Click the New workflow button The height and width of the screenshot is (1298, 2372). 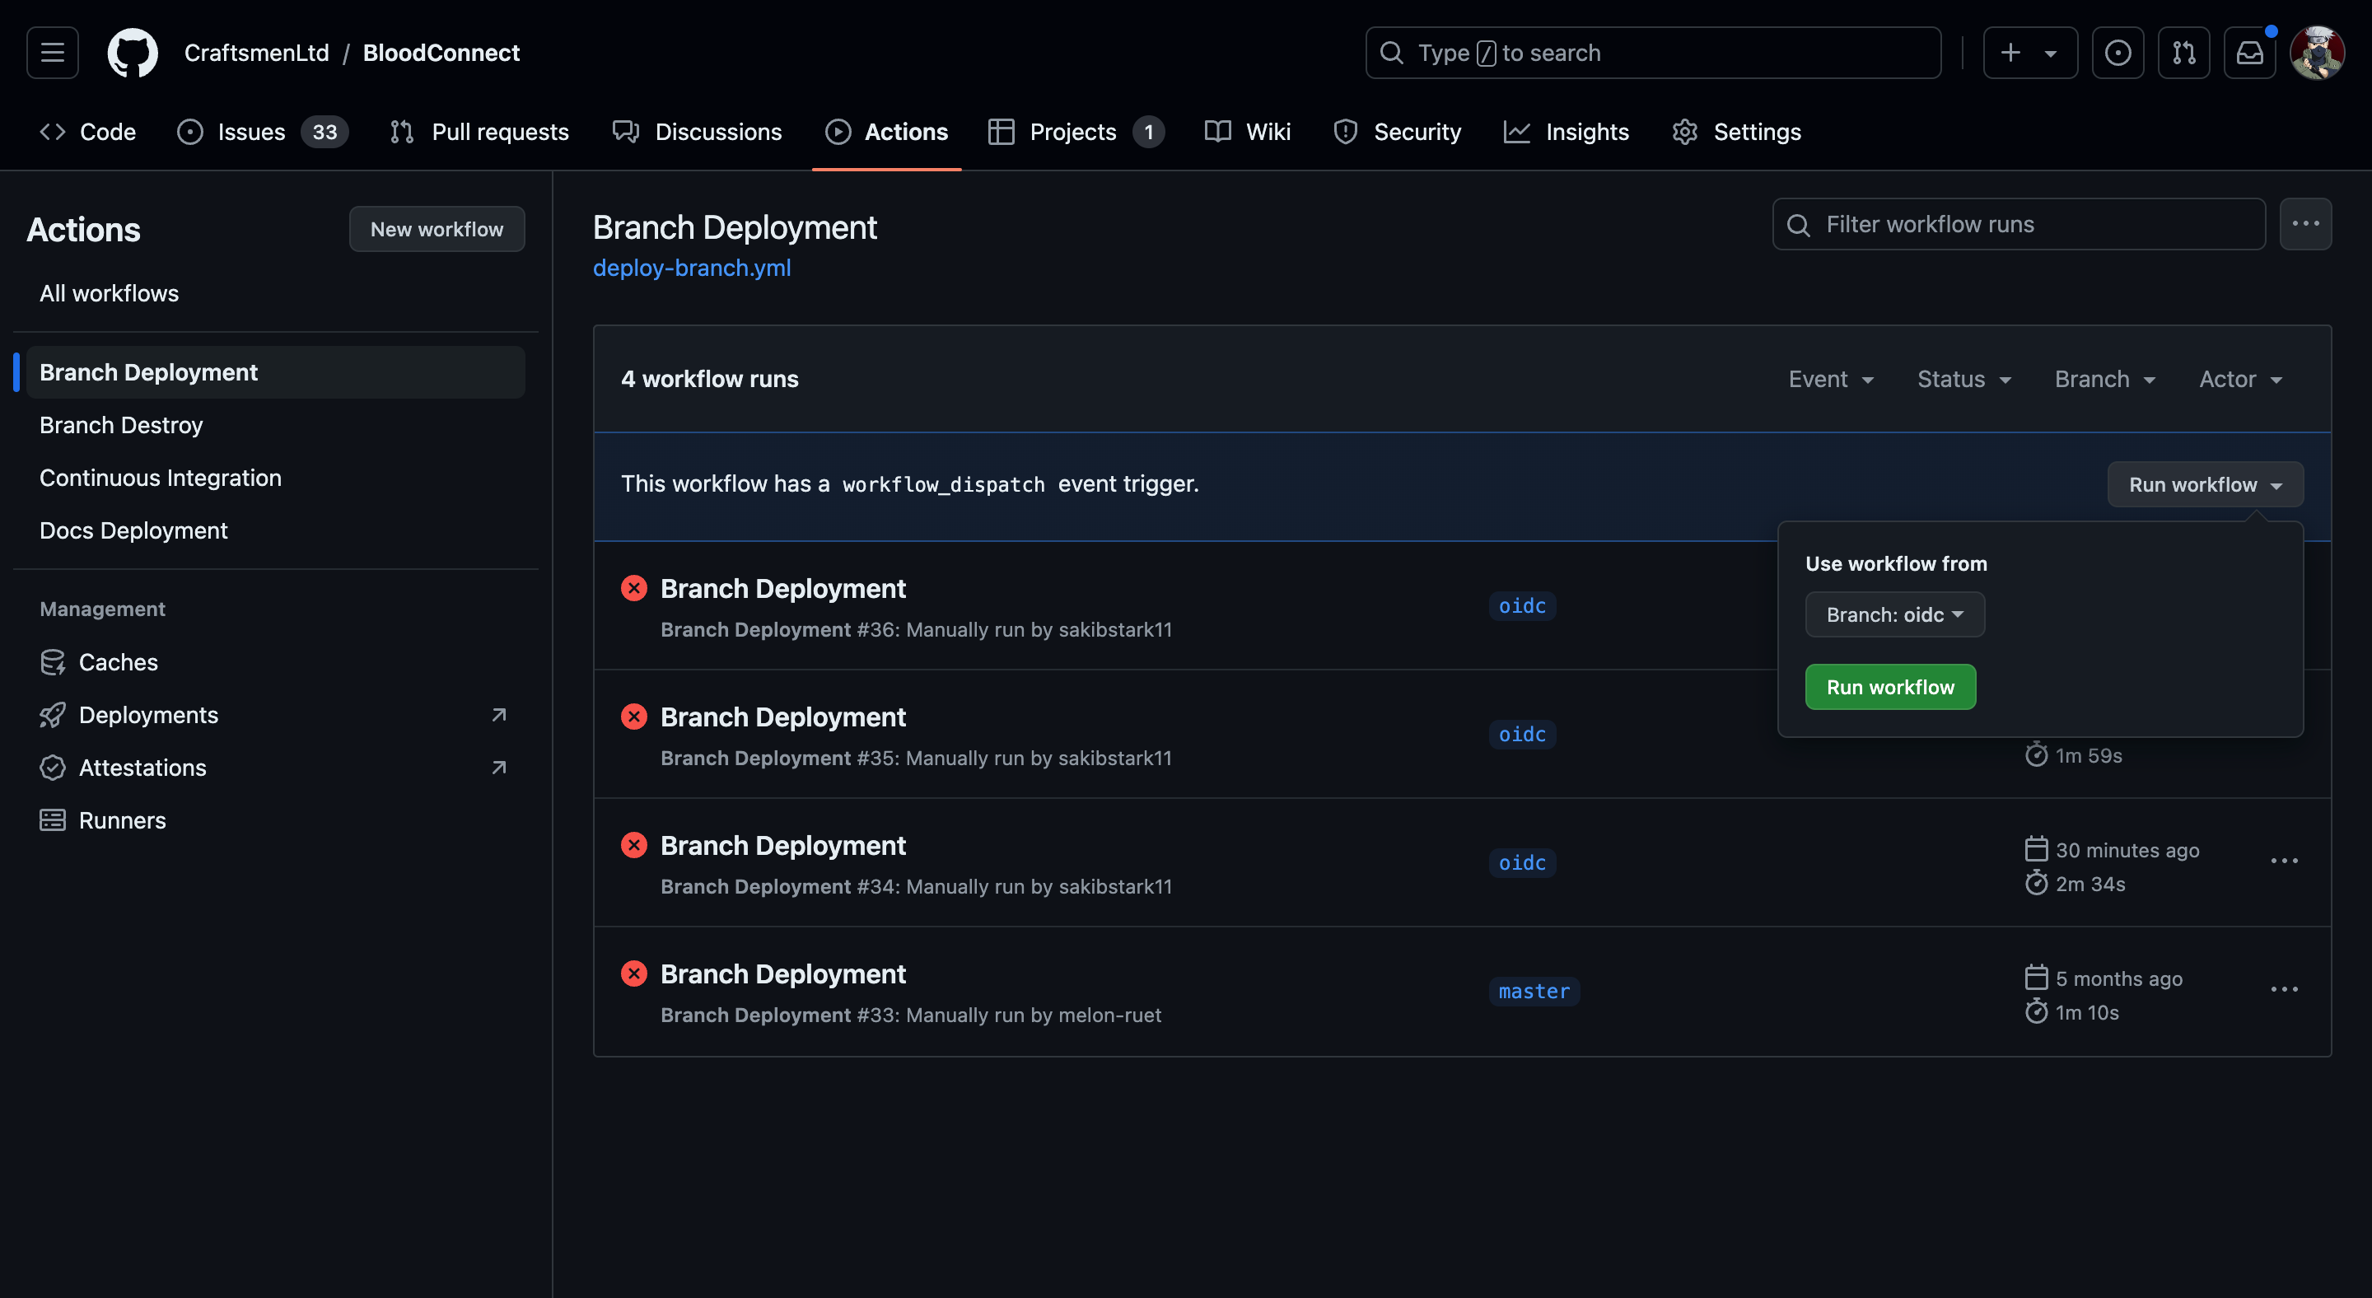(x=437, y=229)
